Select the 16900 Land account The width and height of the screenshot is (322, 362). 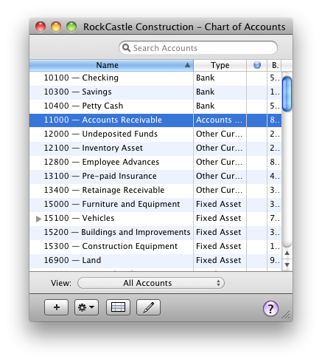coord(155,260)
